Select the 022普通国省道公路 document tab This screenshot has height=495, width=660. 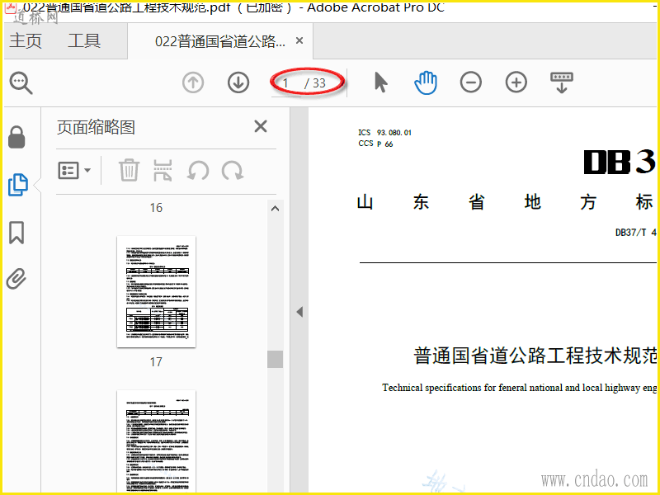click(x=220, y=41)
